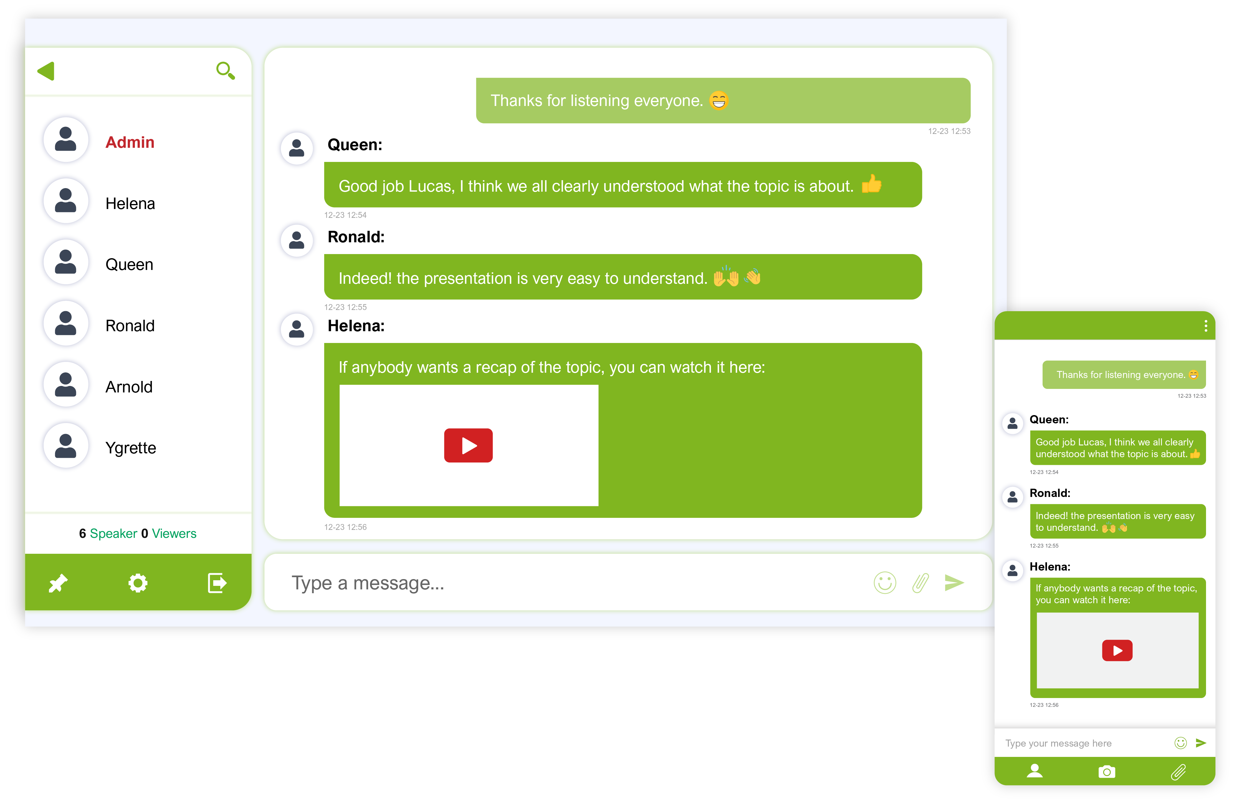Click profile icon in mobile bottom bar

[1035, 771]
